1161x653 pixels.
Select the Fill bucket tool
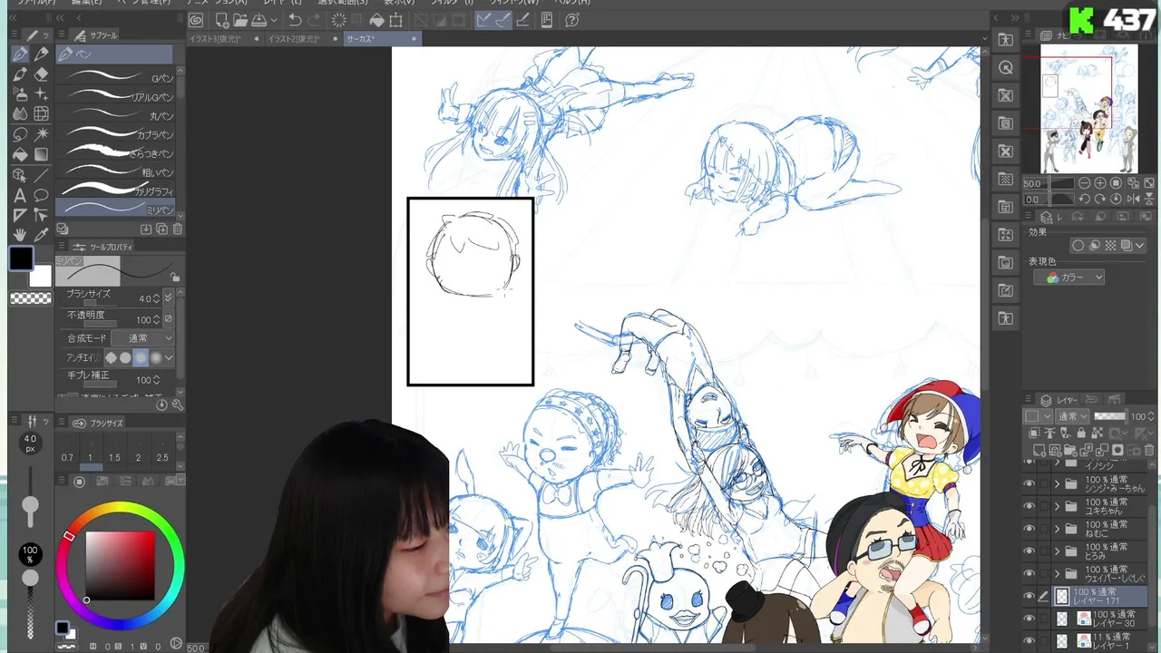pos(20,154)
